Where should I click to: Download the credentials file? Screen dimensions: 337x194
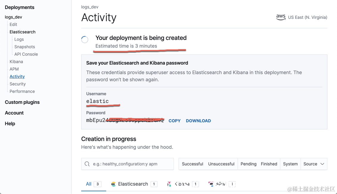pyautogui.click(x=198, y=121)
